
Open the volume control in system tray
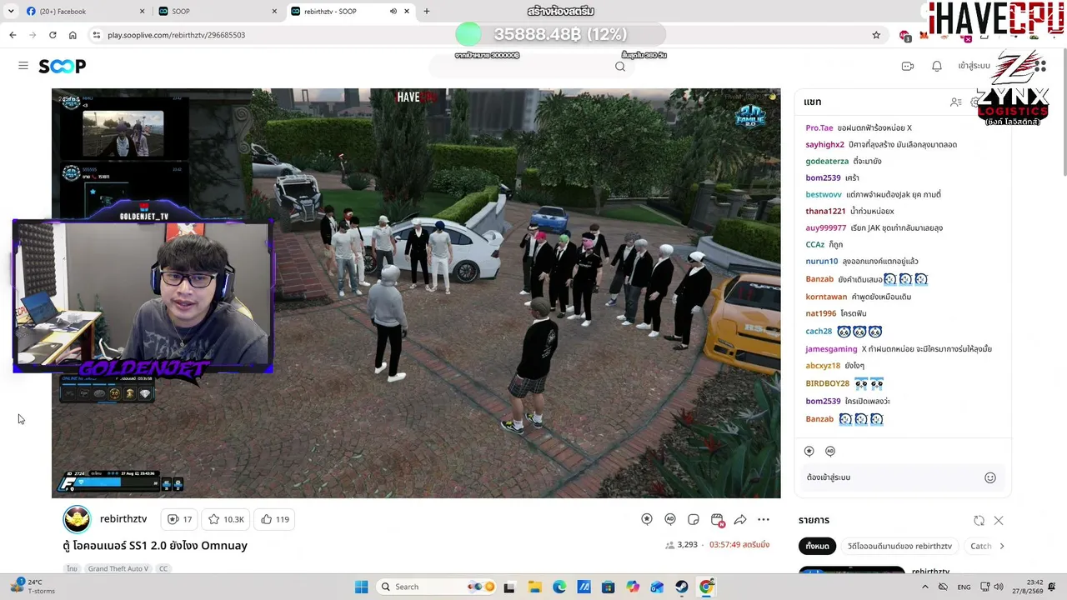click(999, 587)
